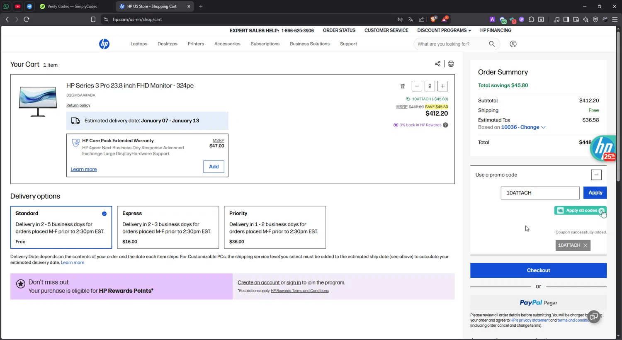Open the HP Rewards help question icon
The image size is (622, 340).
(x=445, y=125)
